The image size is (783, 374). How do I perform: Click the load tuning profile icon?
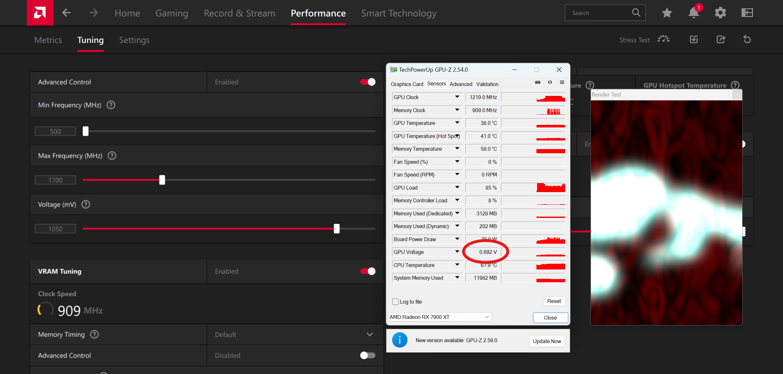click(x=694, y=40)
